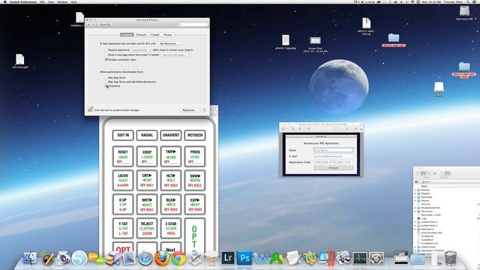Click the printer icon in the Dock
This screenshot has width=480, height=270.
(x=400, y=258)
